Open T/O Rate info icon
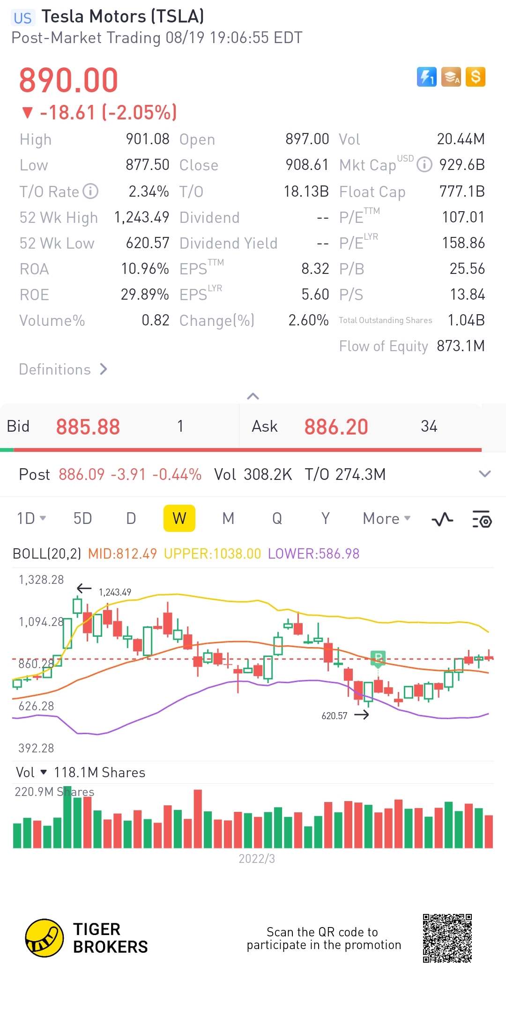 [90, 191]
